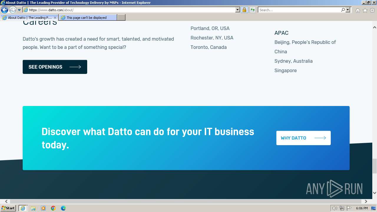Open Microsoft Edge taskbar icon

pos(63,208)
